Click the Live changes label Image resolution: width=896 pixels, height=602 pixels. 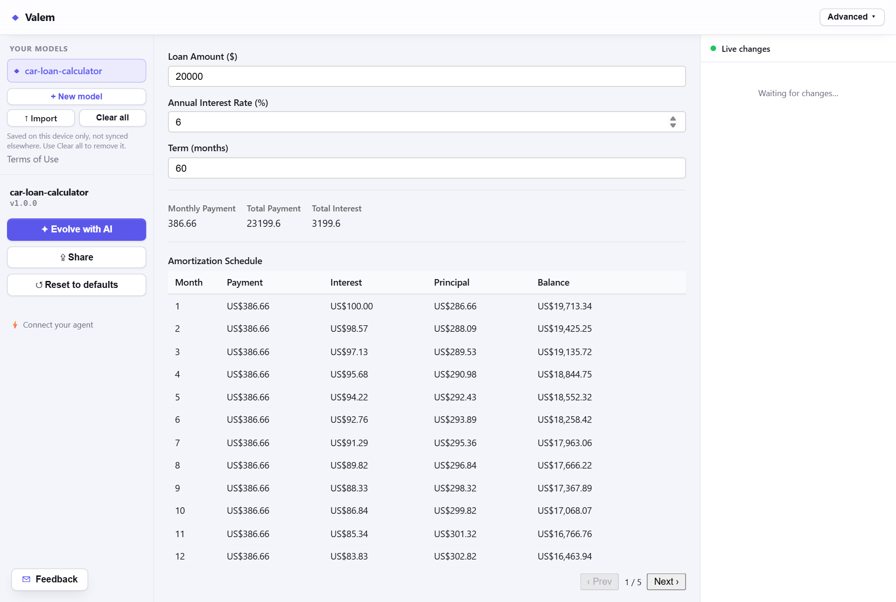click(x=746, y=49)
